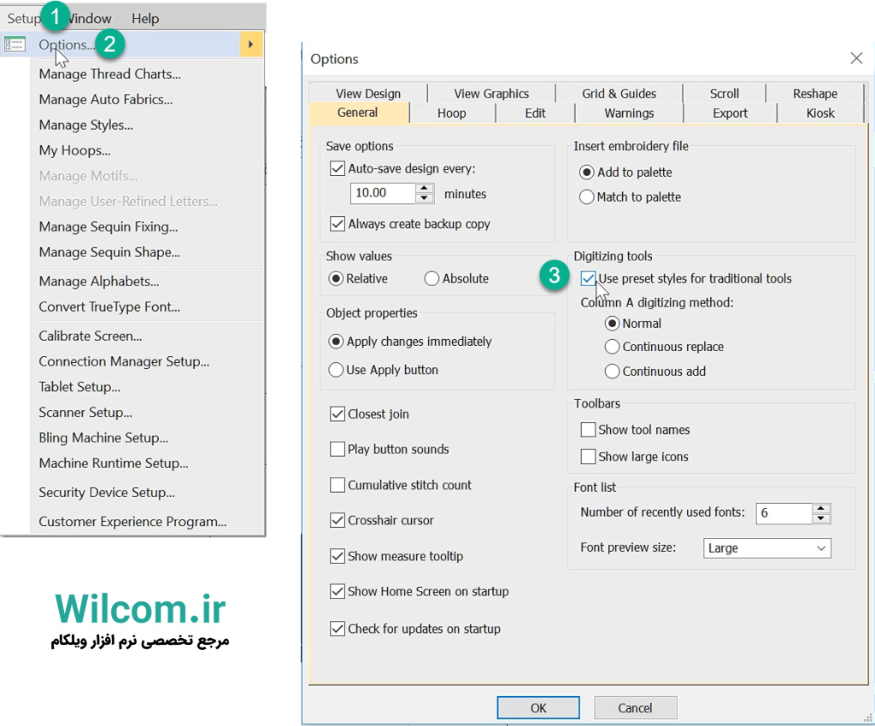Open Grid & Guides tab

619,93
